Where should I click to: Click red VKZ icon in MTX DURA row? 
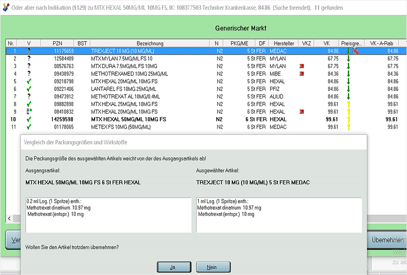[301, 66]
